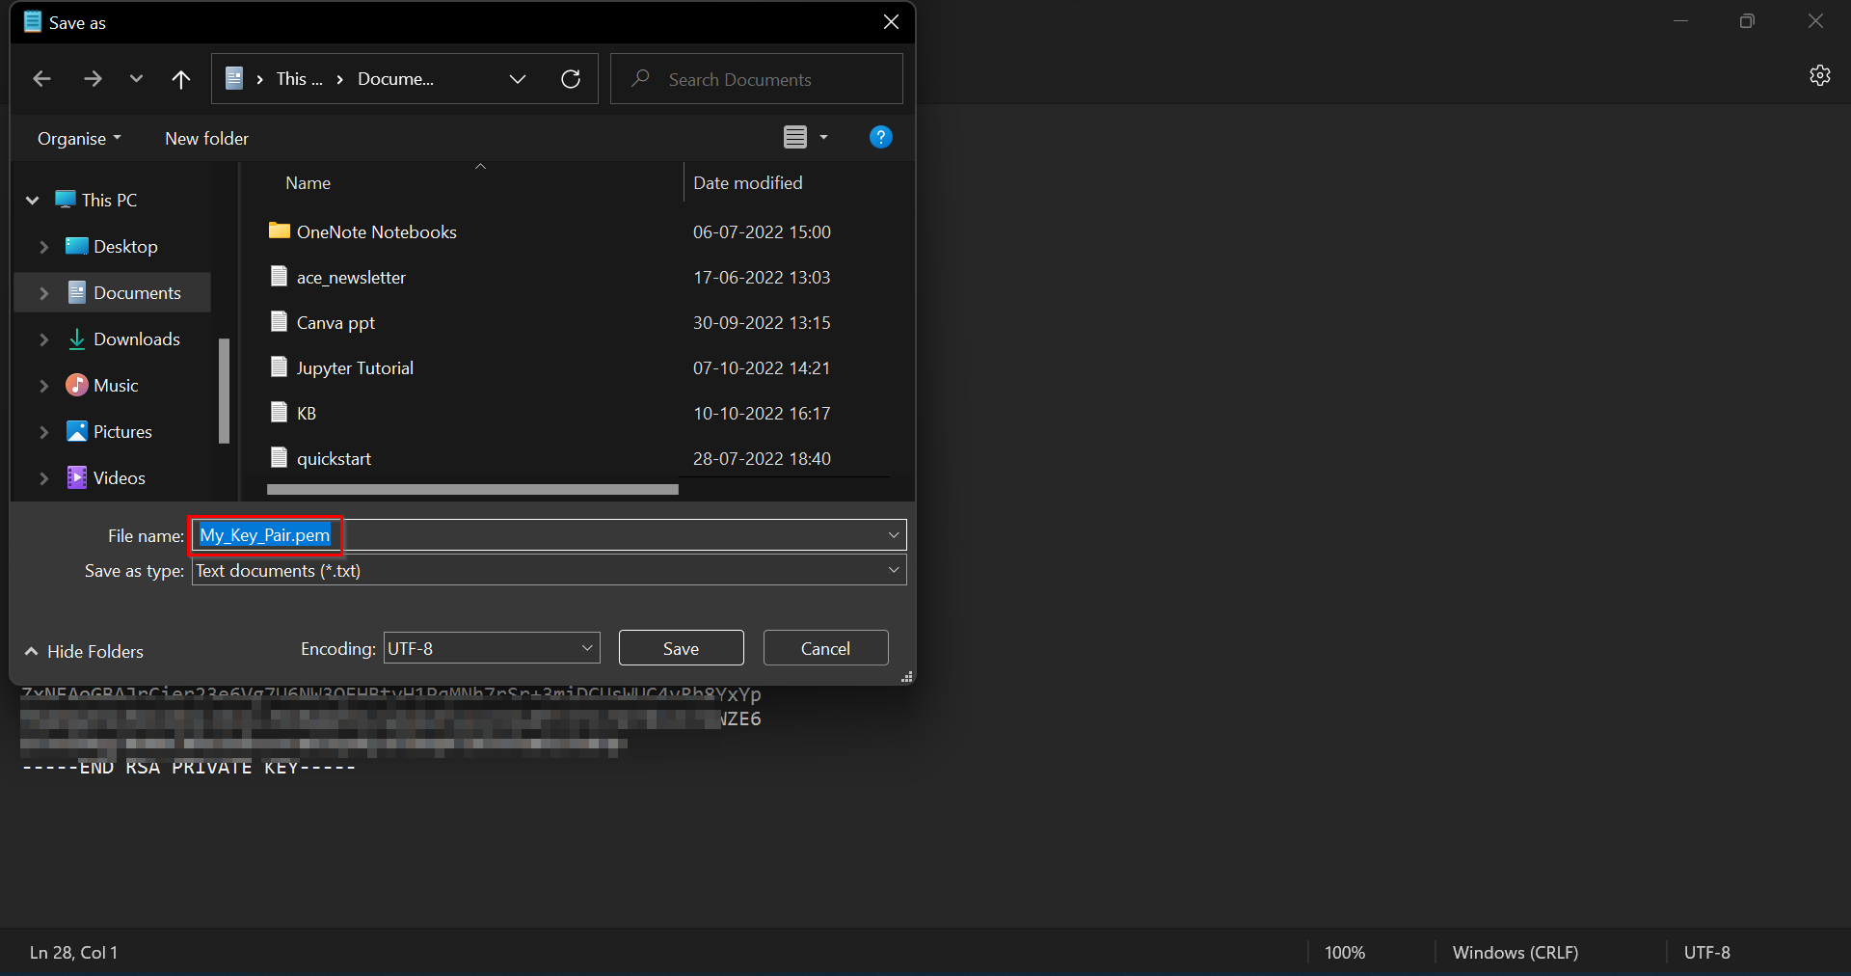1851x976 pixels.
Task: Expand the Downloads tree node
Action: 43,339
